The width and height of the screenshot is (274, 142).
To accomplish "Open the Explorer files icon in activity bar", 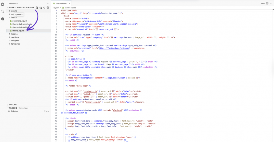I will (2, 4).
